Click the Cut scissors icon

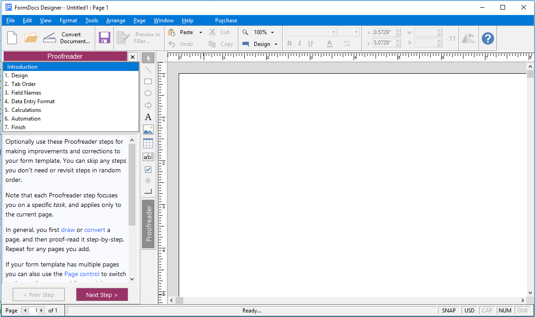(212, 32)
